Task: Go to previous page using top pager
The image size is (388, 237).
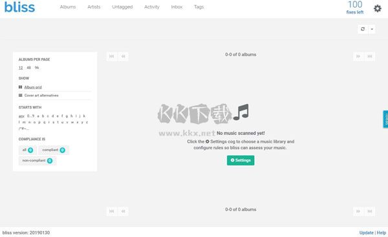Action: pos(123,56)
